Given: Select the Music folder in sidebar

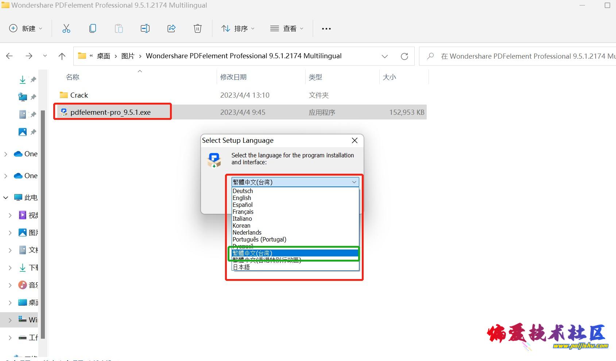Looking at the screenshot, I should pyautogui.click(x=28, y=285).
